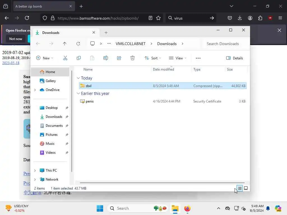Open Firefox tab list view icon

coord(6,6)
